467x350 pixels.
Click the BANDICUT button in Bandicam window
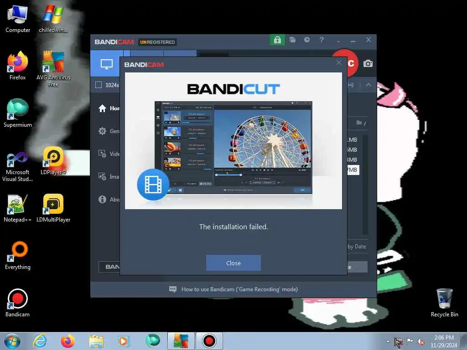click(109, 267)
